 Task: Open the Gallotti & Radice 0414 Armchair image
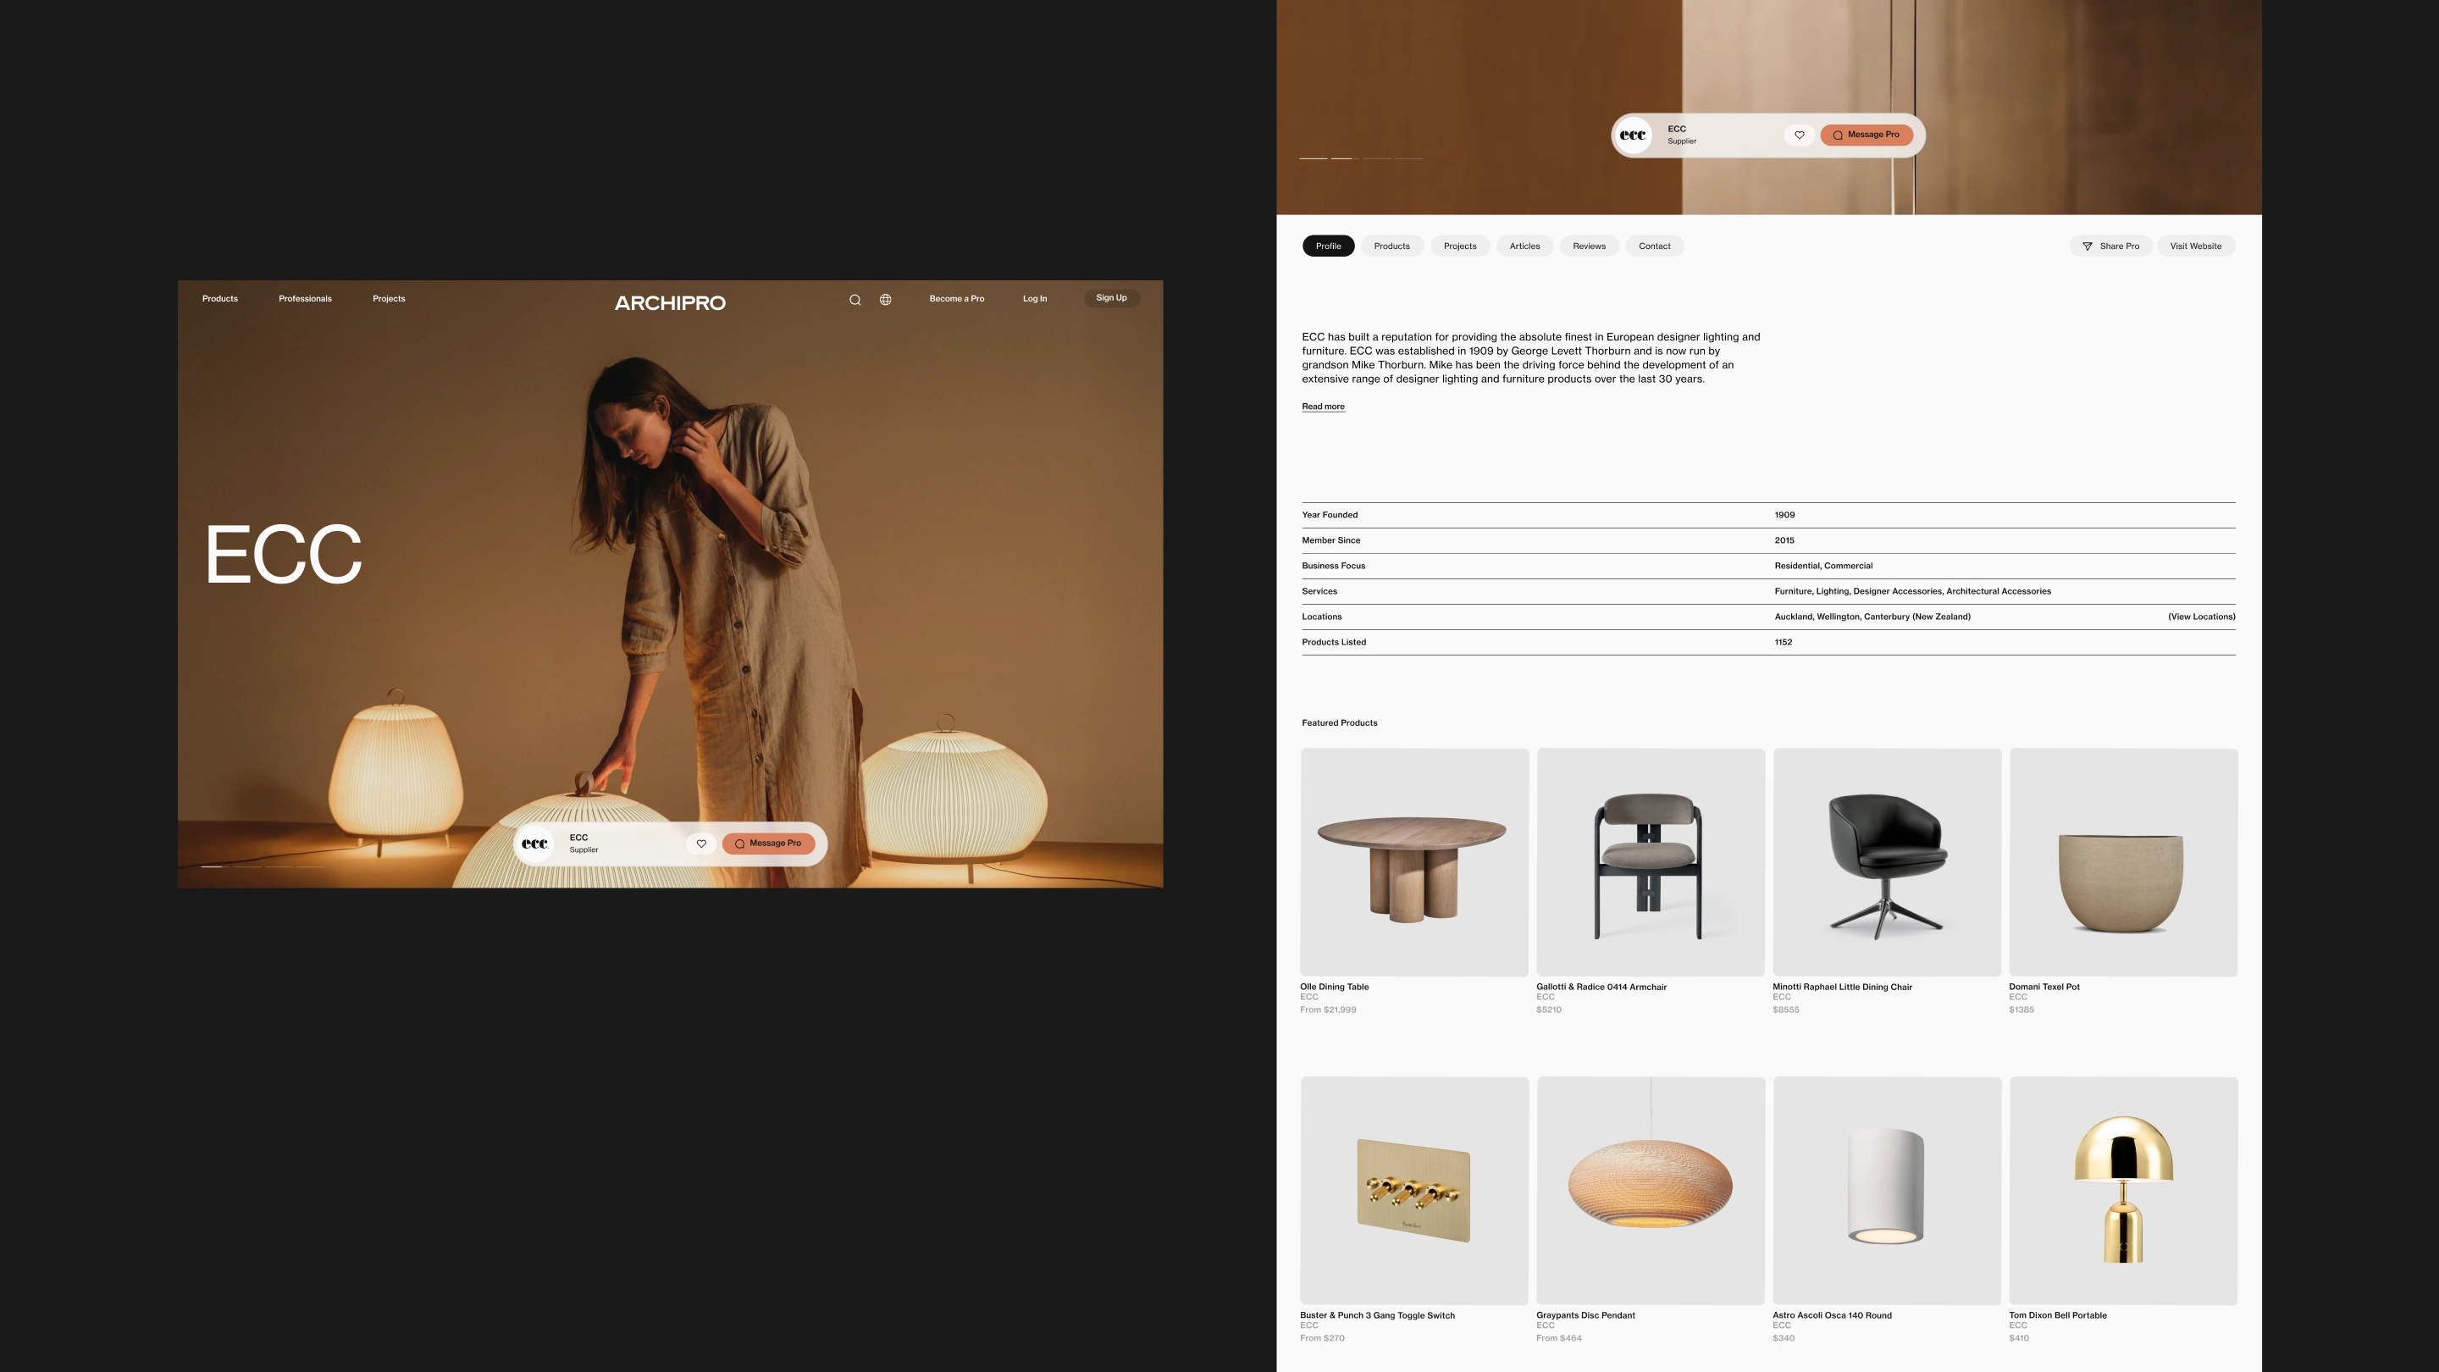coord(1651,863)
